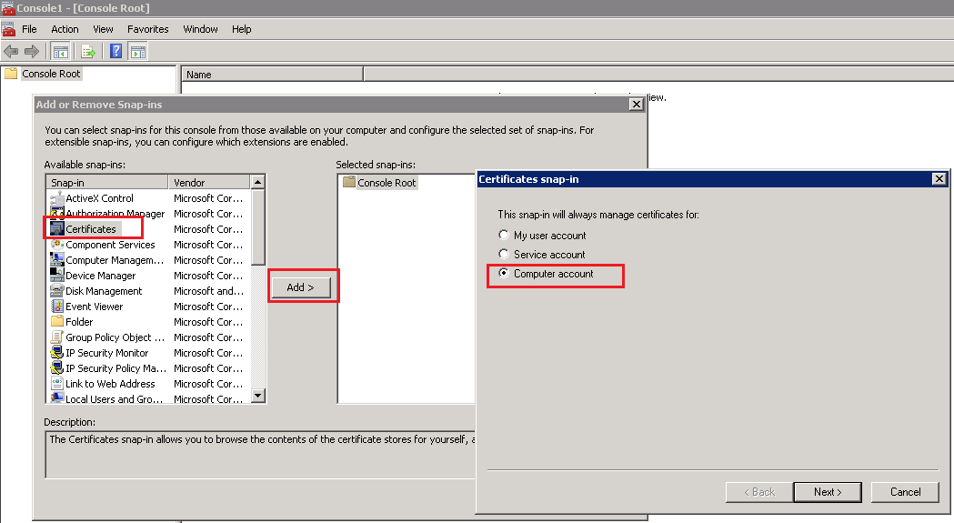Click the Add button to add snap-in
This screenshot has height=523, width=954.
300,287
